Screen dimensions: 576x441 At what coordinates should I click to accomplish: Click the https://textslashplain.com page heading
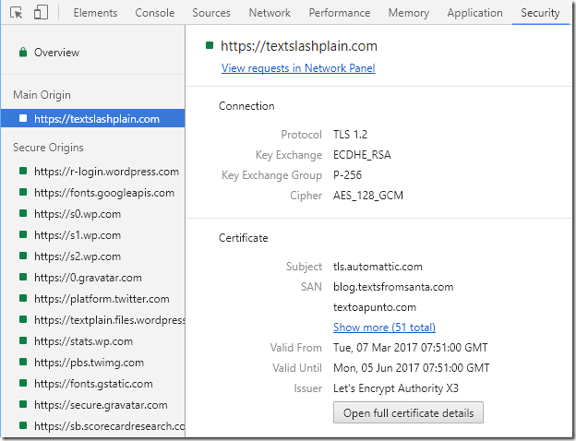(x=299, y=46)
